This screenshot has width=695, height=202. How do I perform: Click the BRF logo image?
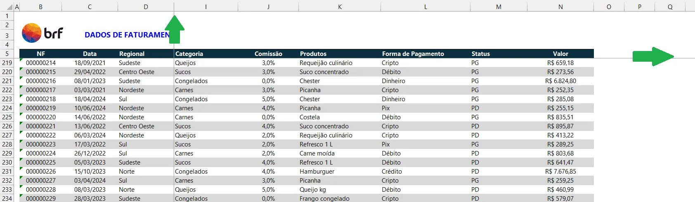coord(42,33)
